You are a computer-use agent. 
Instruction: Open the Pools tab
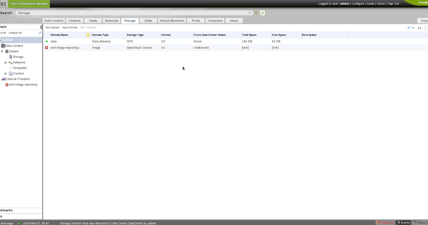(196, 21)
